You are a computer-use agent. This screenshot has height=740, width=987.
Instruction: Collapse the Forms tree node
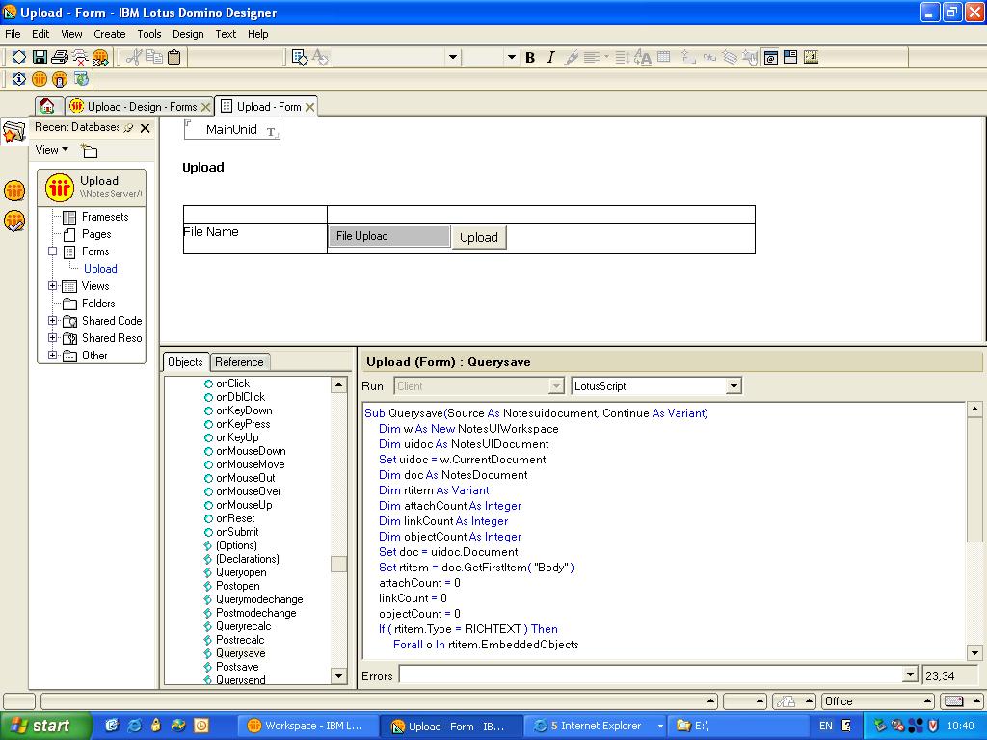tap(53, 251)
